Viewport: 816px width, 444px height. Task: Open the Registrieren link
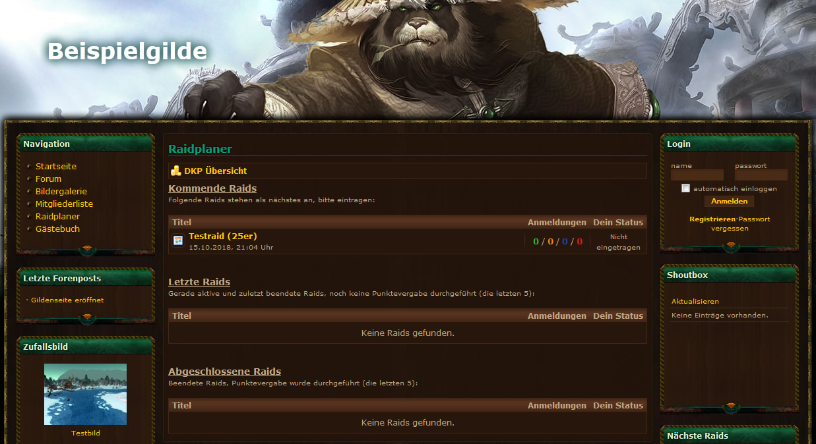pyautogui.click(x=712, y=219)
